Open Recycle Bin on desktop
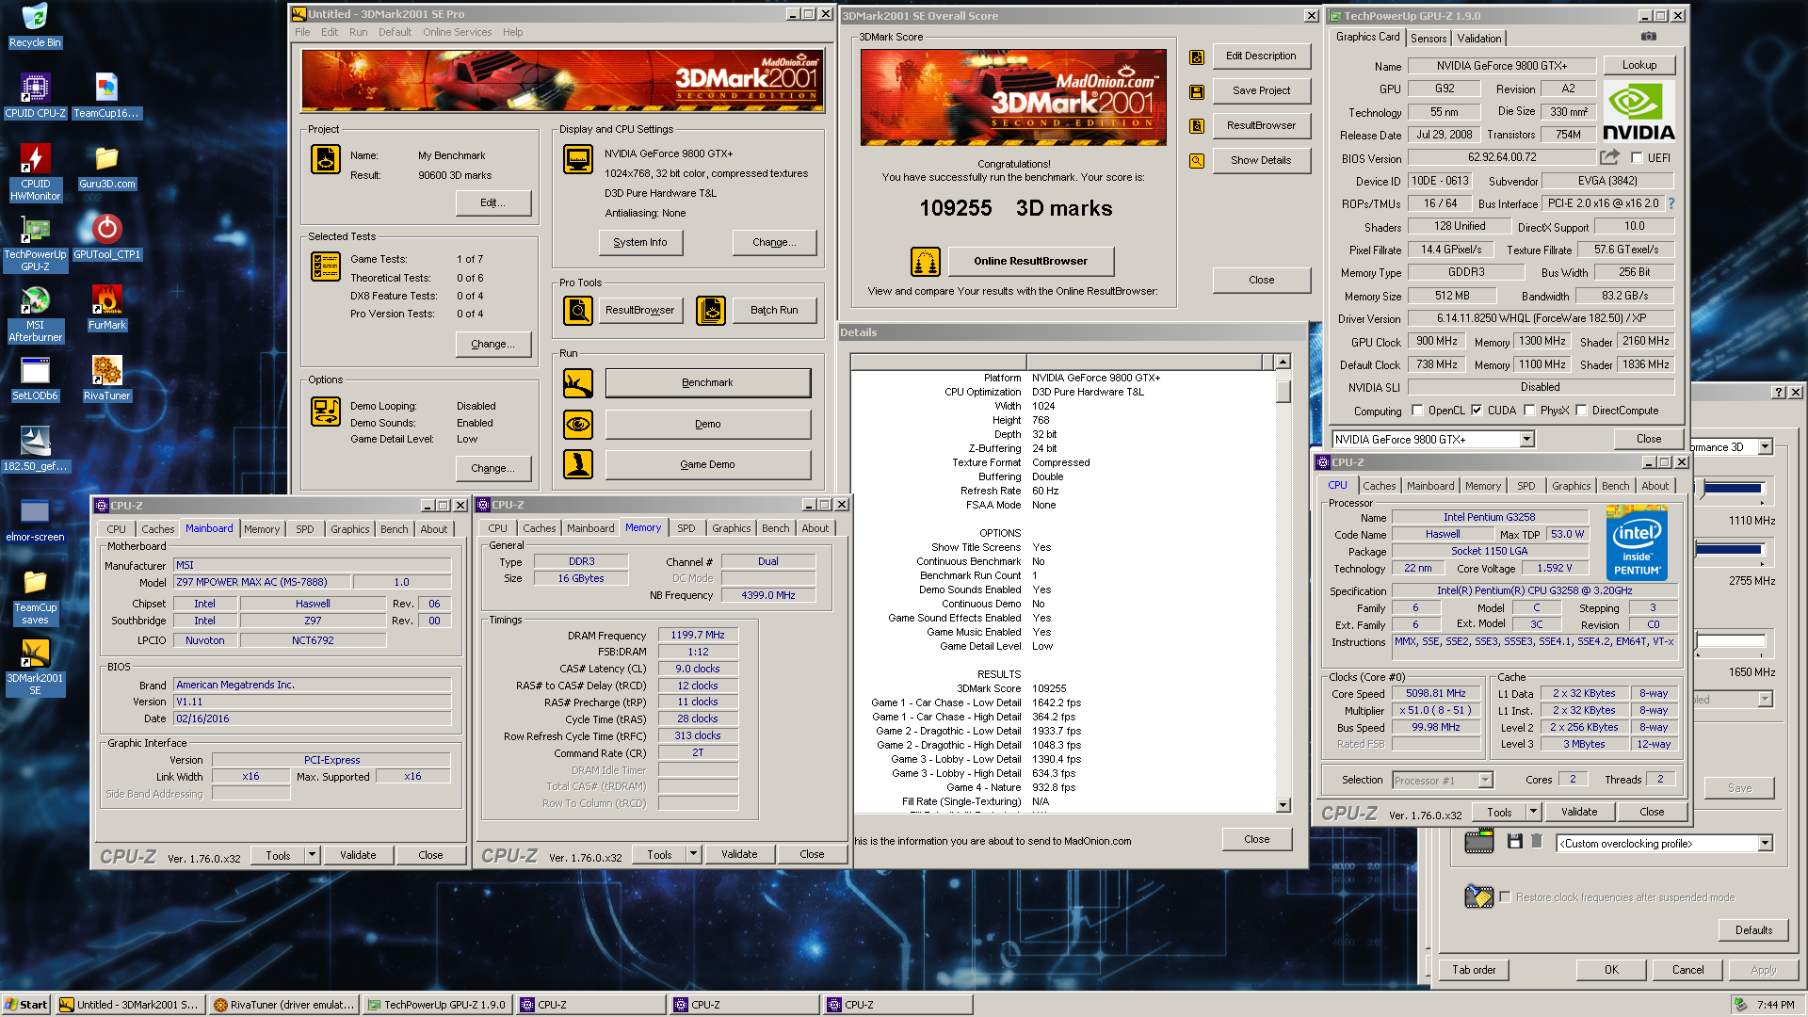The width and height of the screenshot is (1808, 1017). 35,25
